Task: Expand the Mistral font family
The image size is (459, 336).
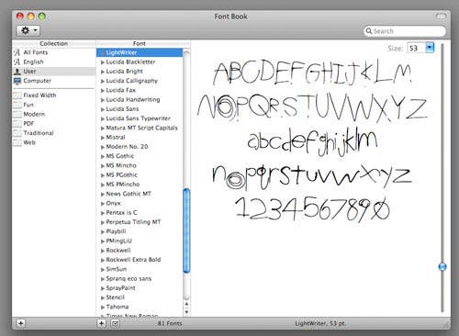Action: [103, 138]
